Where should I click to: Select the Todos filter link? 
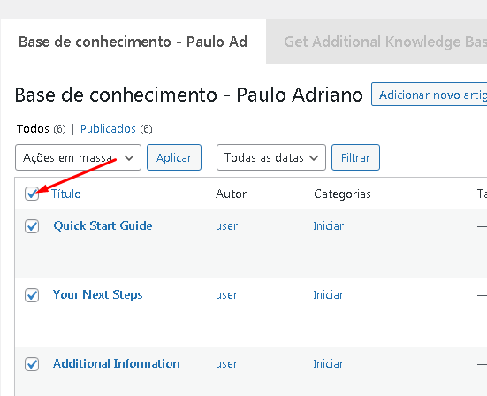33,128
